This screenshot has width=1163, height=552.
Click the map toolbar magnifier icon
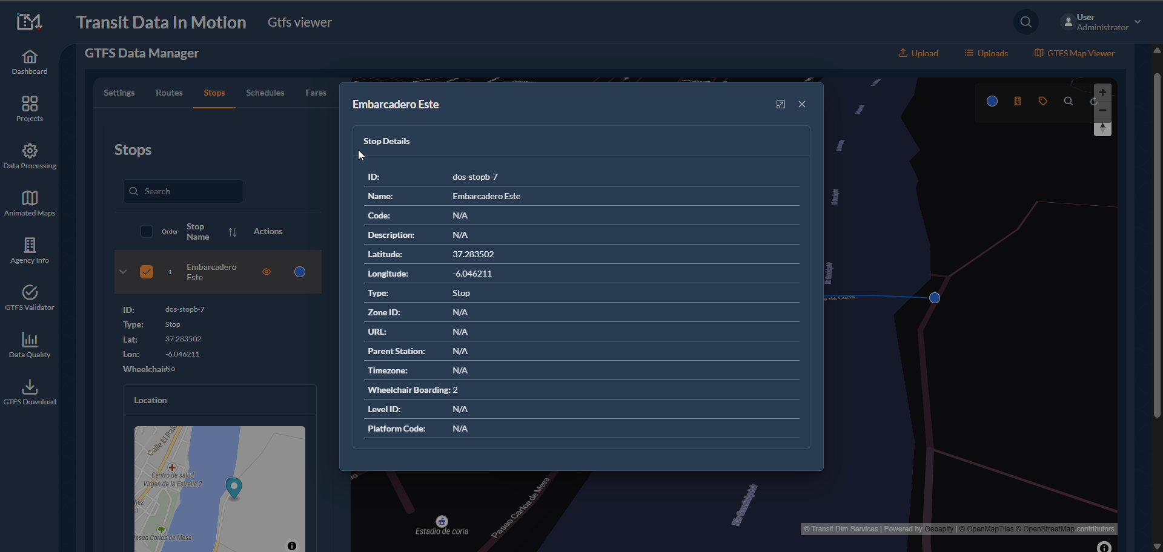(x=1069, y=101)
